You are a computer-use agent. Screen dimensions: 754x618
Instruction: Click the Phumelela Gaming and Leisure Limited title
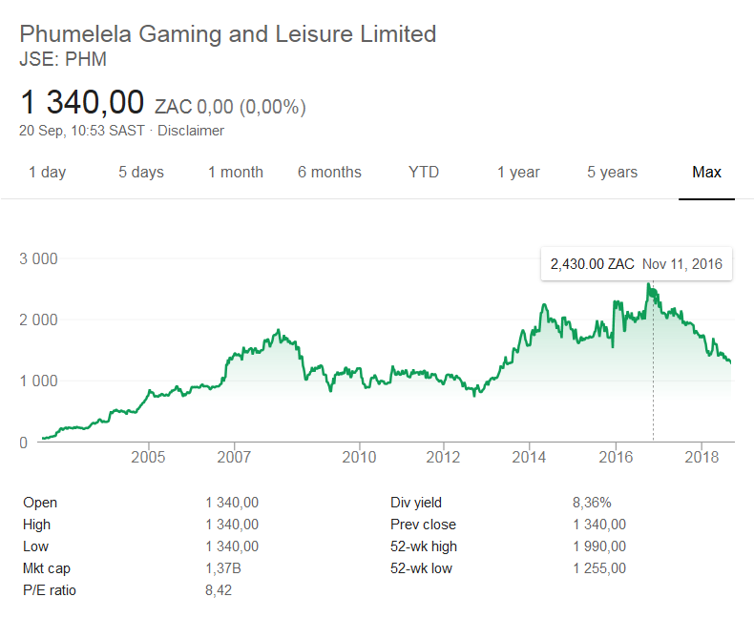(x=228, y=34)
